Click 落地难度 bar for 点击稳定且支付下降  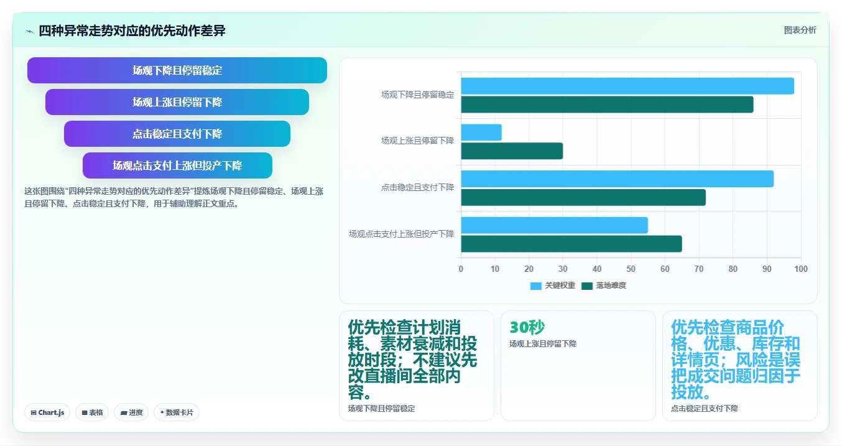[583, 197]
